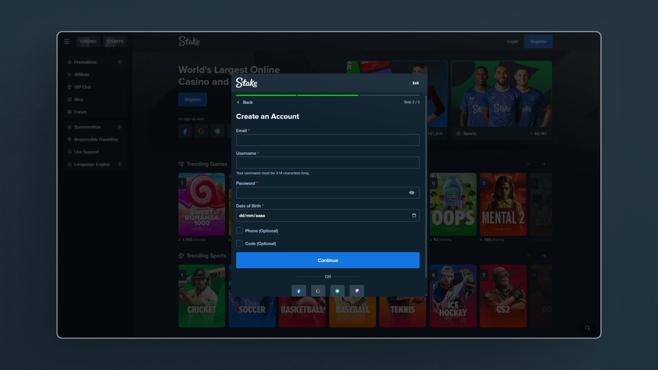Open the Mental 2 game tile
658x370 pixels.
point(503,204)
